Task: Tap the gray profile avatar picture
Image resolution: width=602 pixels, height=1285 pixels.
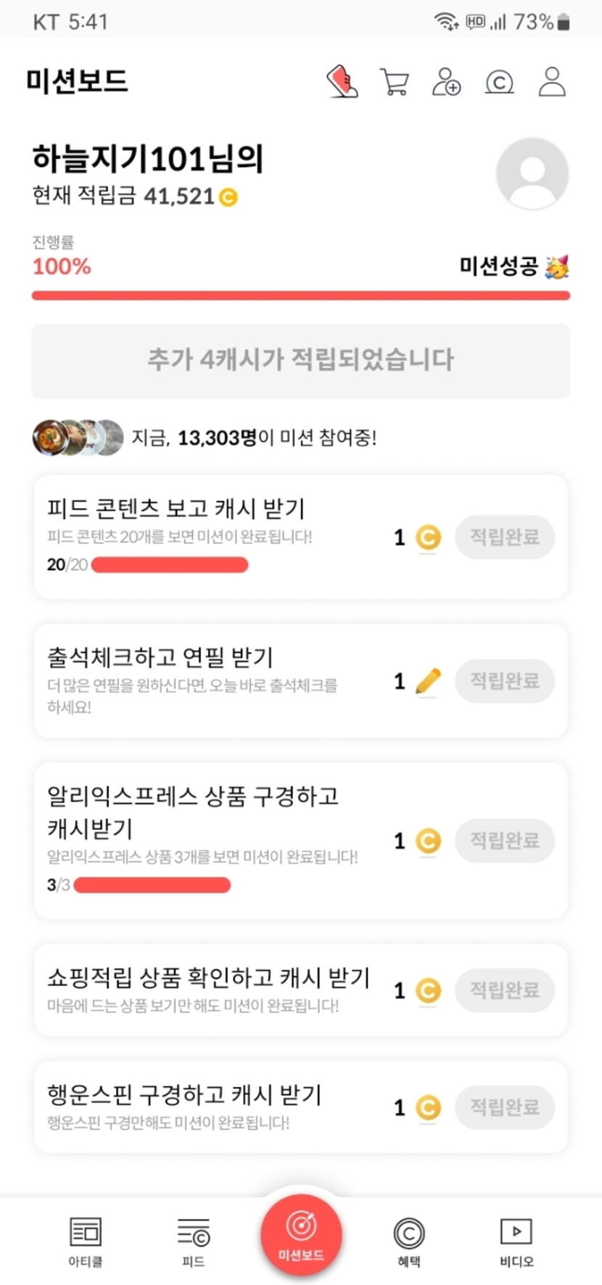Action: 532,173
